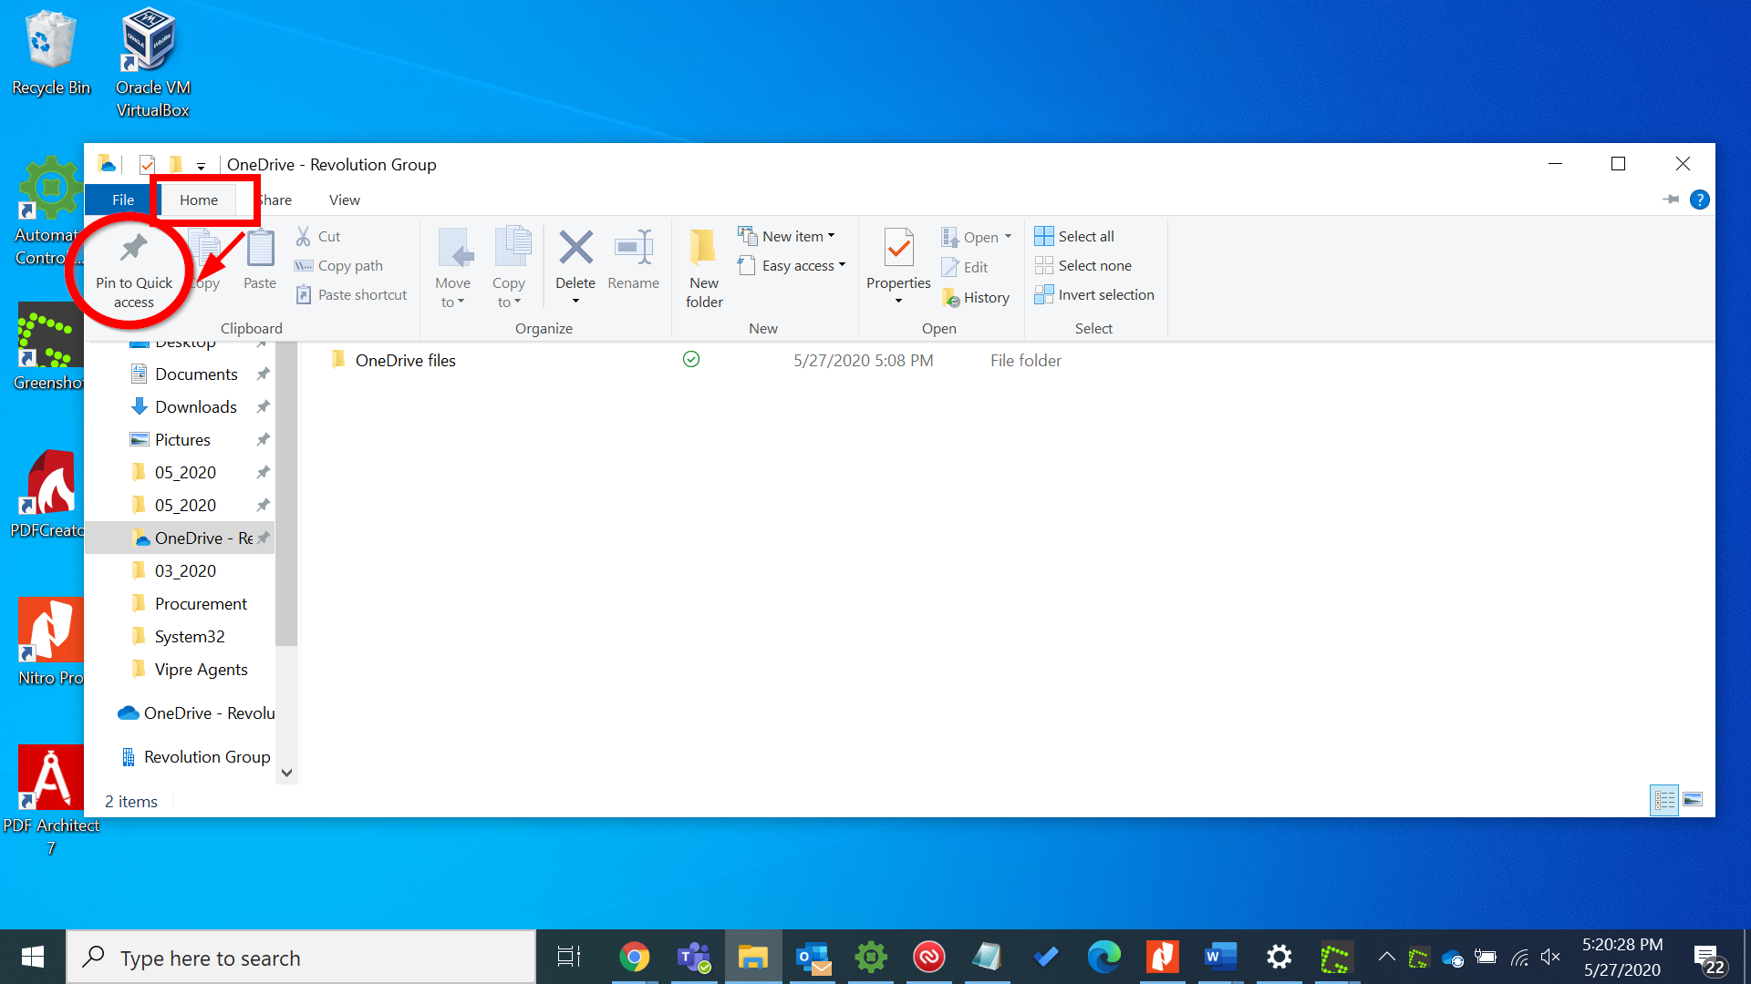Viewport: 1751px width, 984px height.
Task: Open Outlook from taskbar
Action: coord(813,957)
